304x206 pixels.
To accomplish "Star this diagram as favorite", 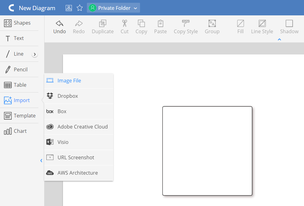I will pyautogui.click(x=80, y=8).
